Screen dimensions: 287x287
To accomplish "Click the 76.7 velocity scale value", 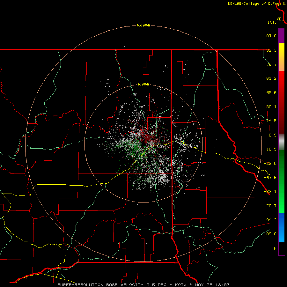I will 271,64.
